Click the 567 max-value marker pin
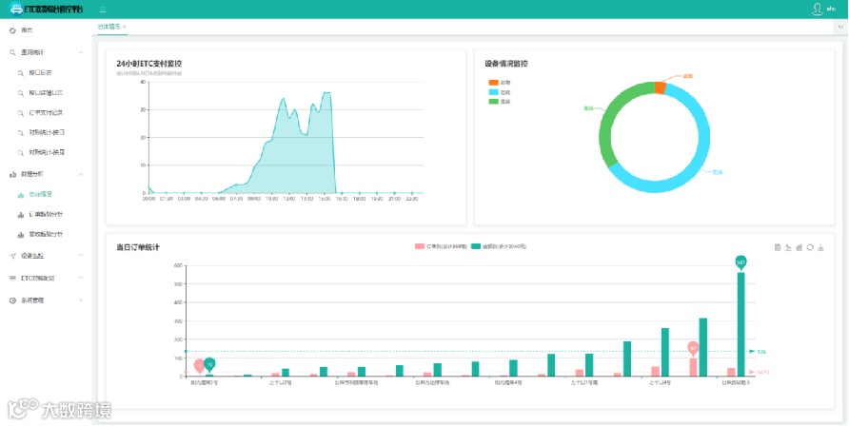The image size is (849, 426). click(x=741, y=262)
